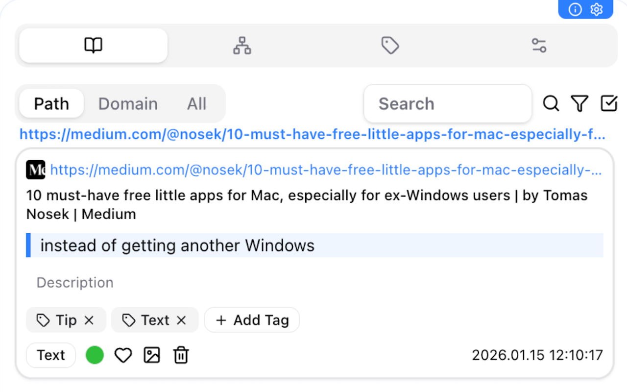This screenshot has width=627, height=392.
Task: Select the All filter segment
Action: [197, 103]
